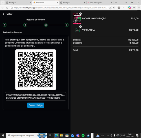Open the Edge settings and more menu
The height and width of the screenshot is (138, 141).
[124, 8]
